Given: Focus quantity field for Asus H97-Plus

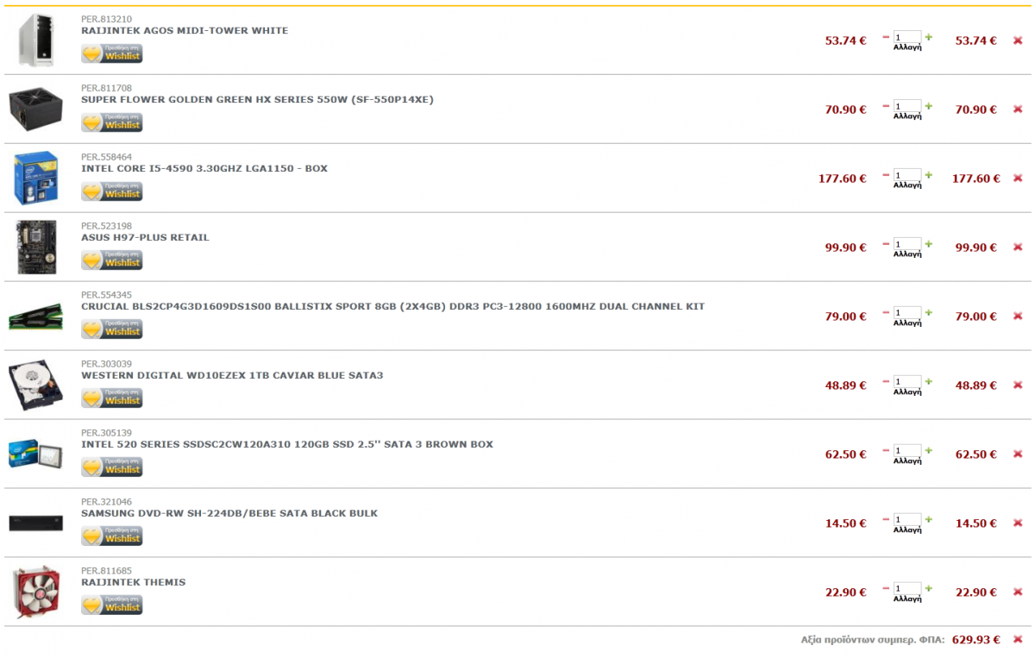Looking at the screenshot, I should (907, 244).
